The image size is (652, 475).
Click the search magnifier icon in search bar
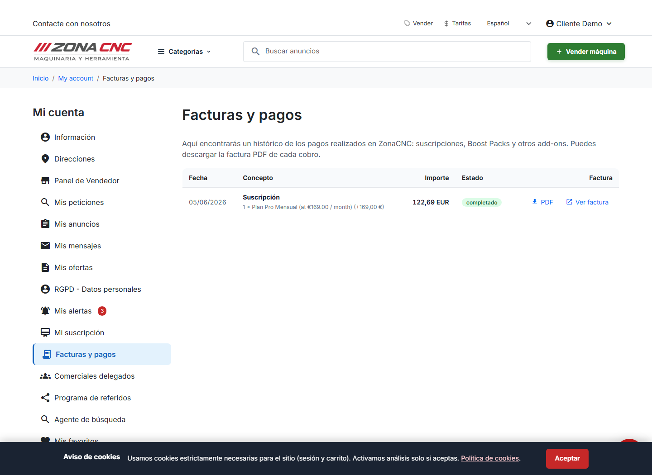pos(255,52)
